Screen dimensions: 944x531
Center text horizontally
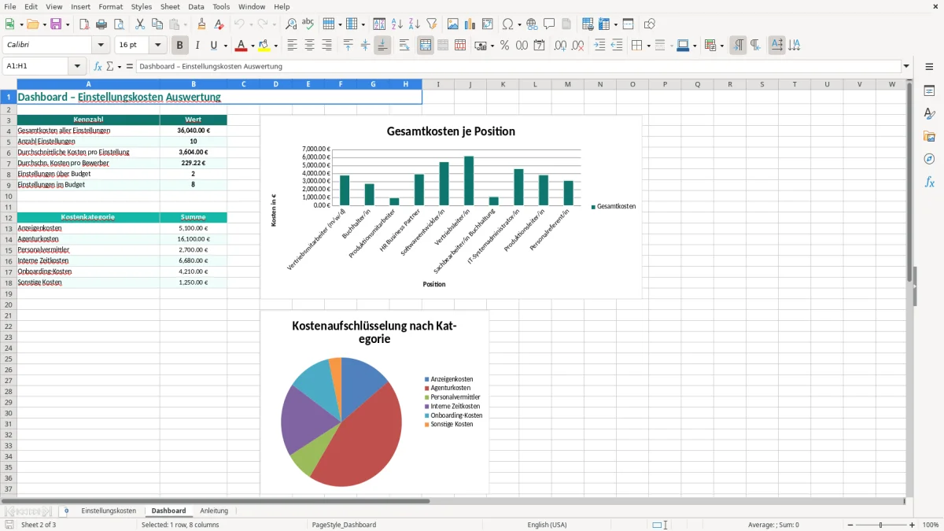coord(309,46)
